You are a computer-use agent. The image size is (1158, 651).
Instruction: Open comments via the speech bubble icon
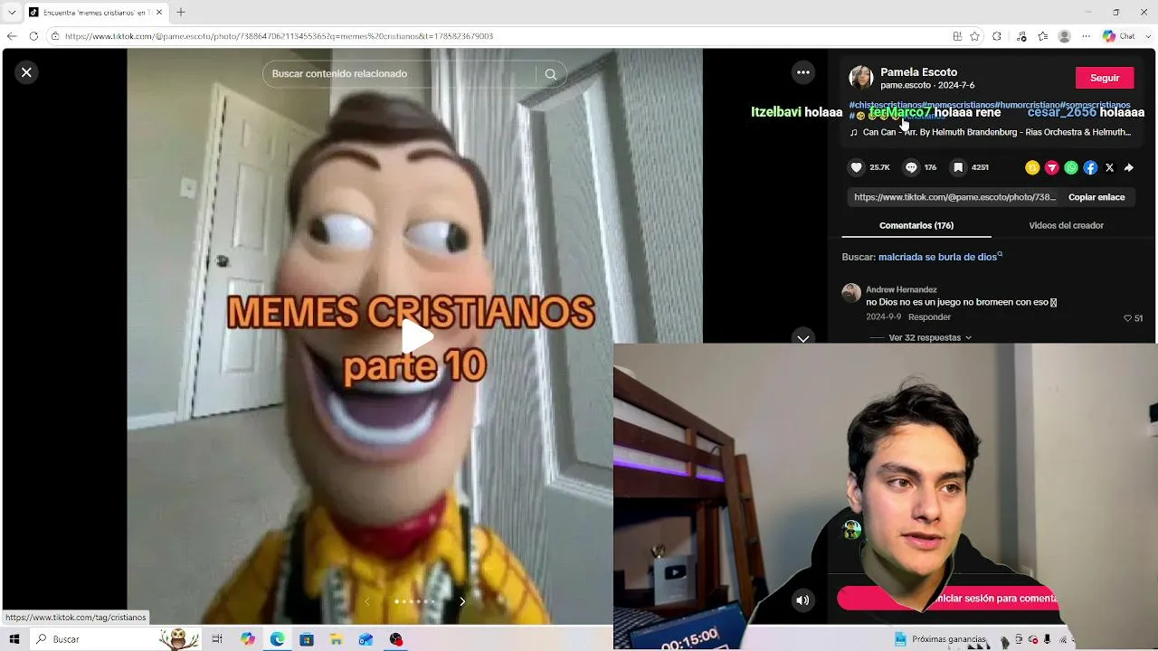point(911,167)
